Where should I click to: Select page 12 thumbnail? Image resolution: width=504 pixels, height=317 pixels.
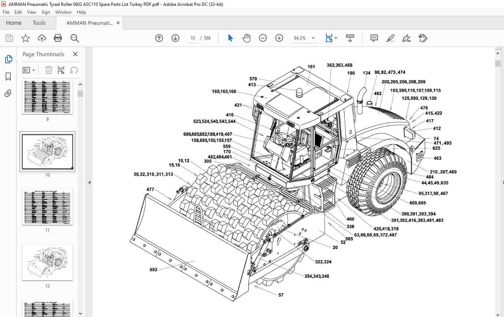click(x=47, y=263)
